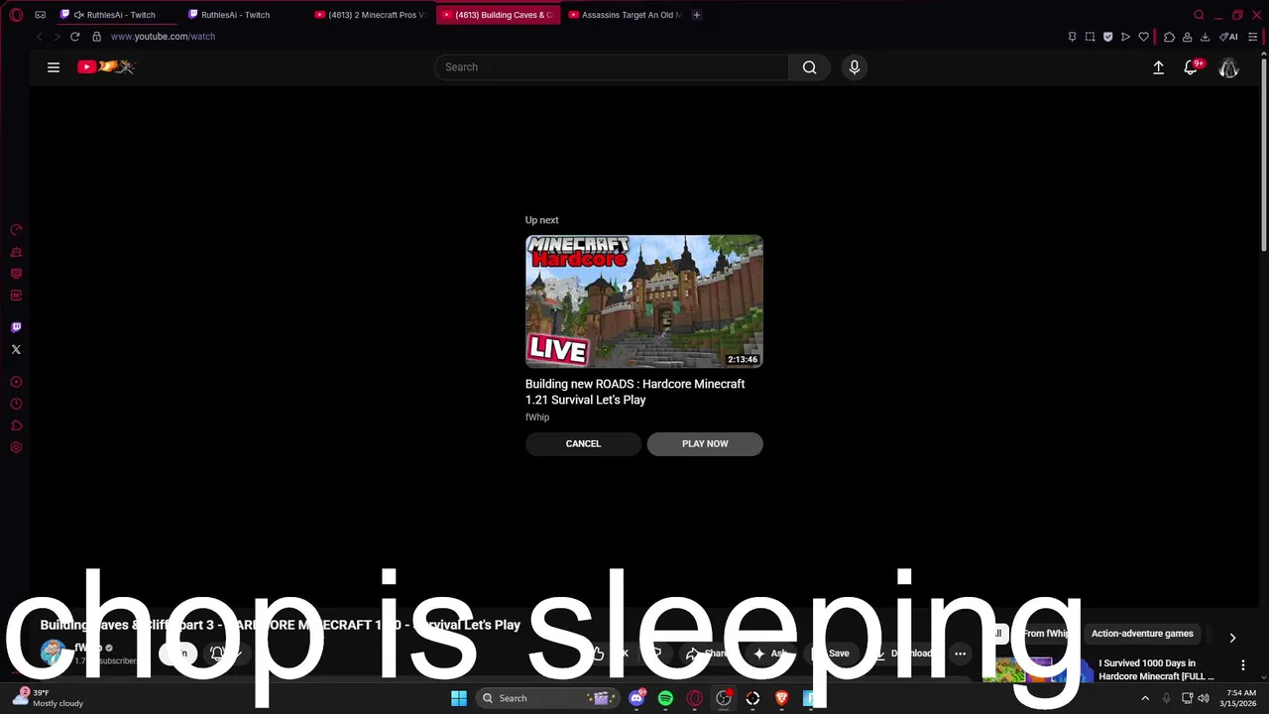This screenshot has width=1269, height=714.
Task: Open options for I Survived 1000 Days video
Action: coord(1243,665)
